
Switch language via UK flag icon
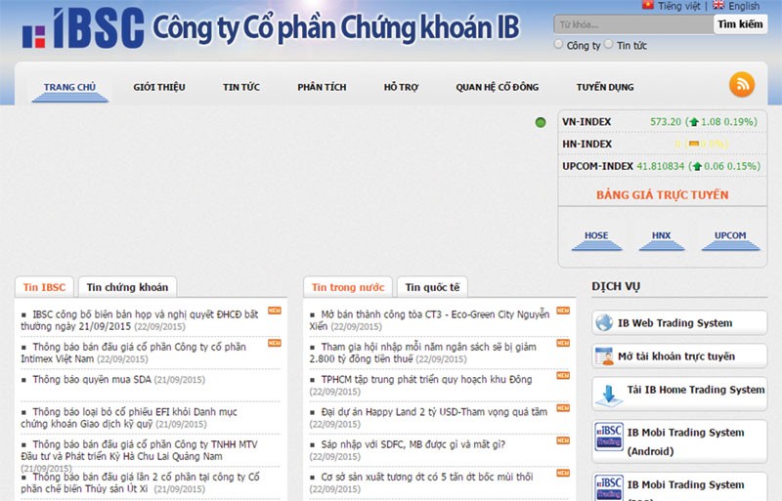718,5
